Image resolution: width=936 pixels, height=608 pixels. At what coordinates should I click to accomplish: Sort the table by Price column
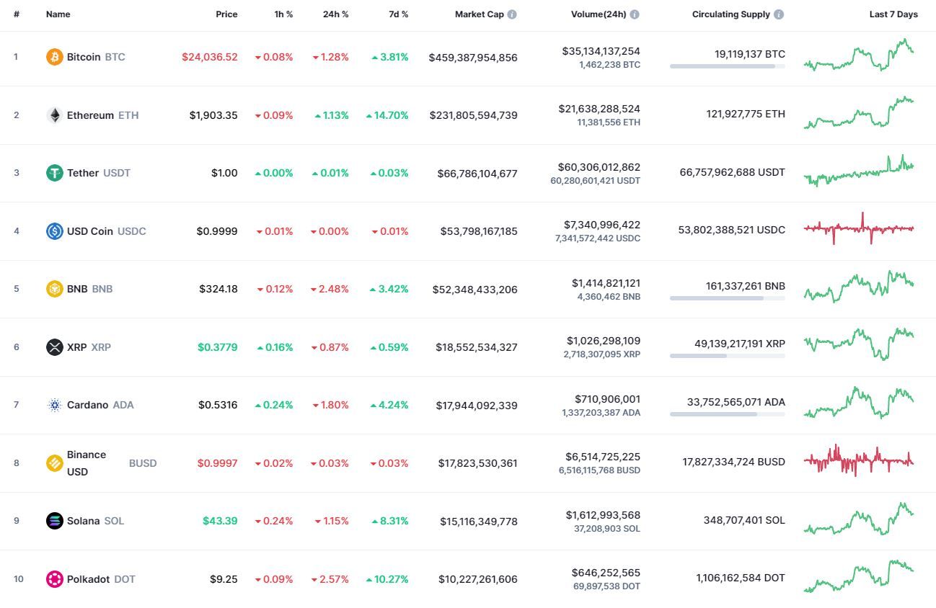(226, 14)
